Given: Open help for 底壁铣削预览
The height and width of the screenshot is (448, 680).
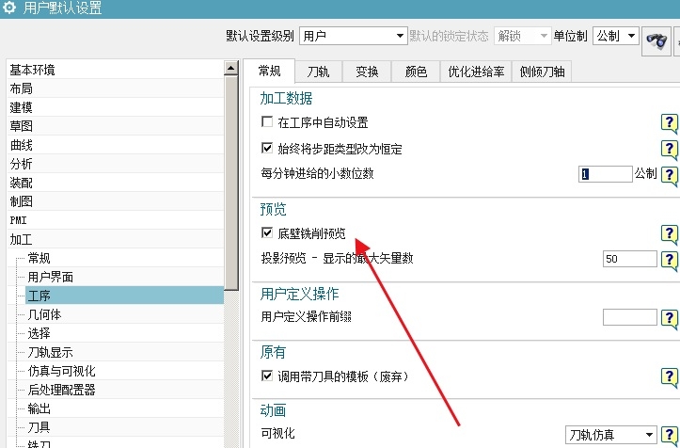Looking at the screenshot, I should tap(669, 234).
